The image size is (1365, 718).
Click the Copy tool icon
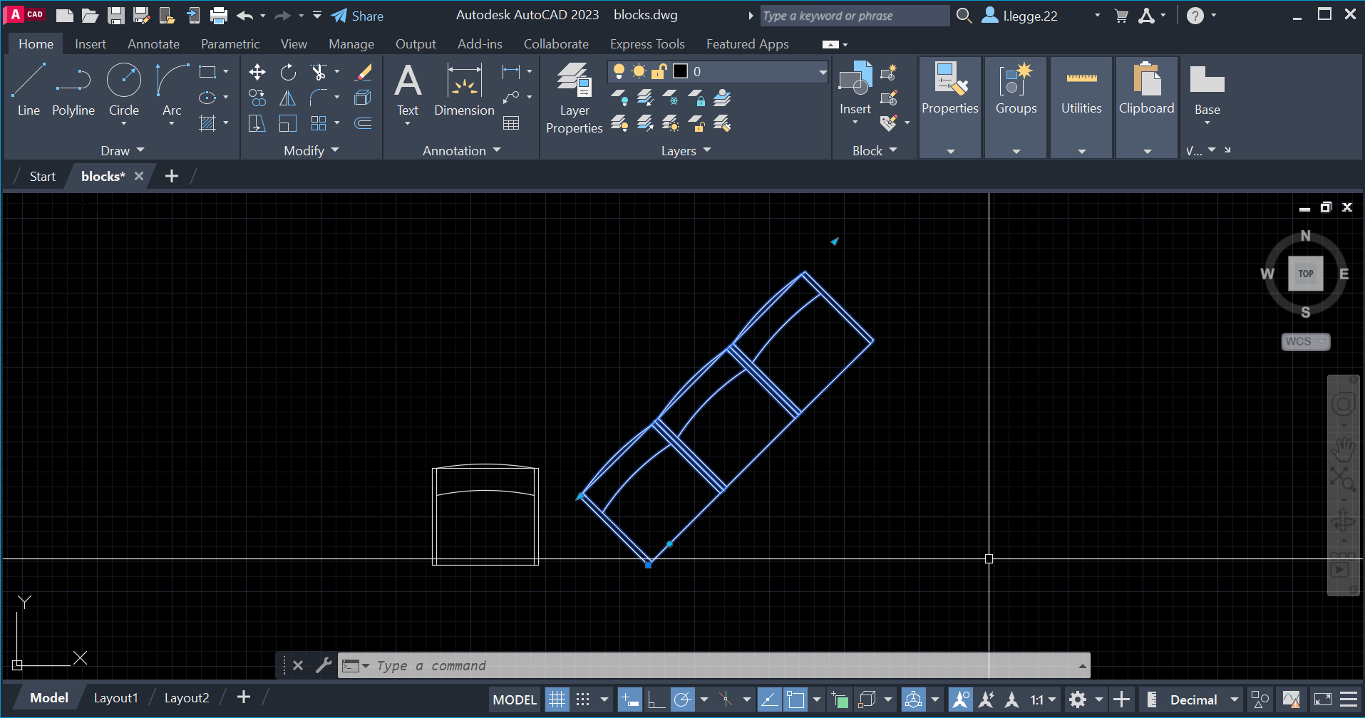pos(257,98)
